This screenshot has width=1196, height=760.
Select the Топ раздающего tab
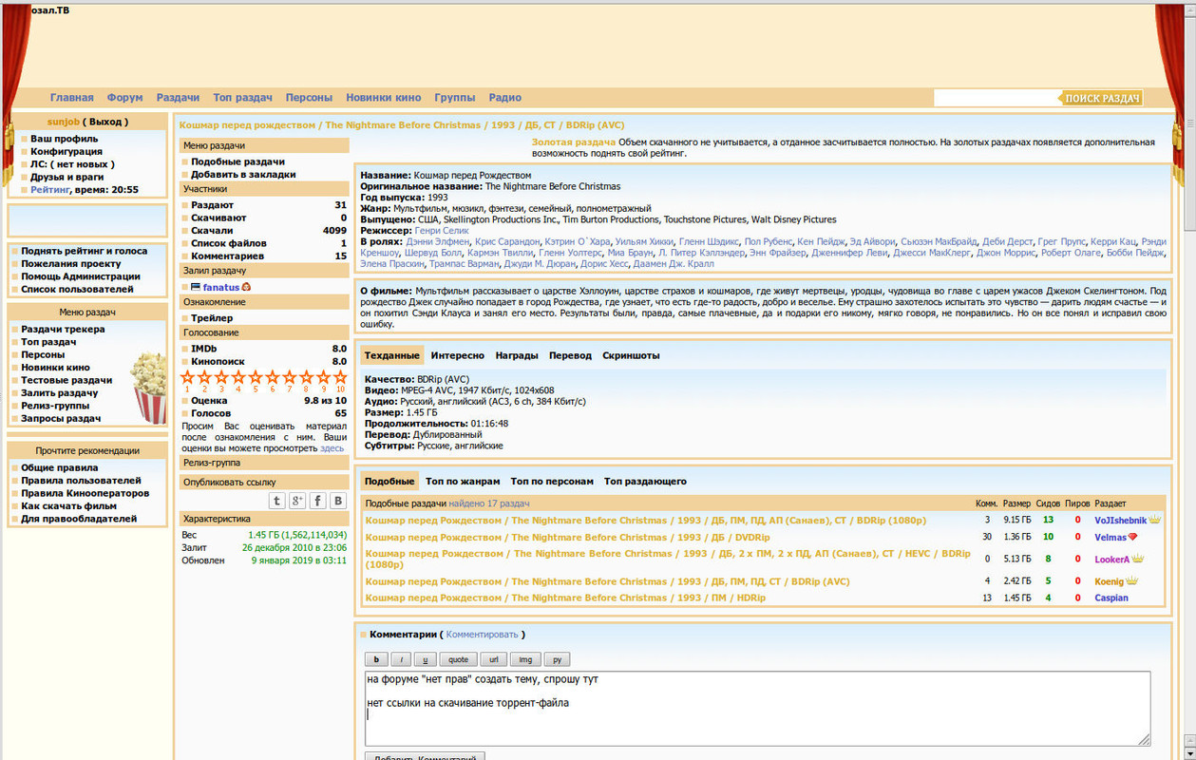(645, 482)
